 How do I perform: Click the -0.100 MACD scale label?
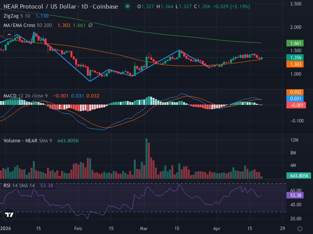297,121
